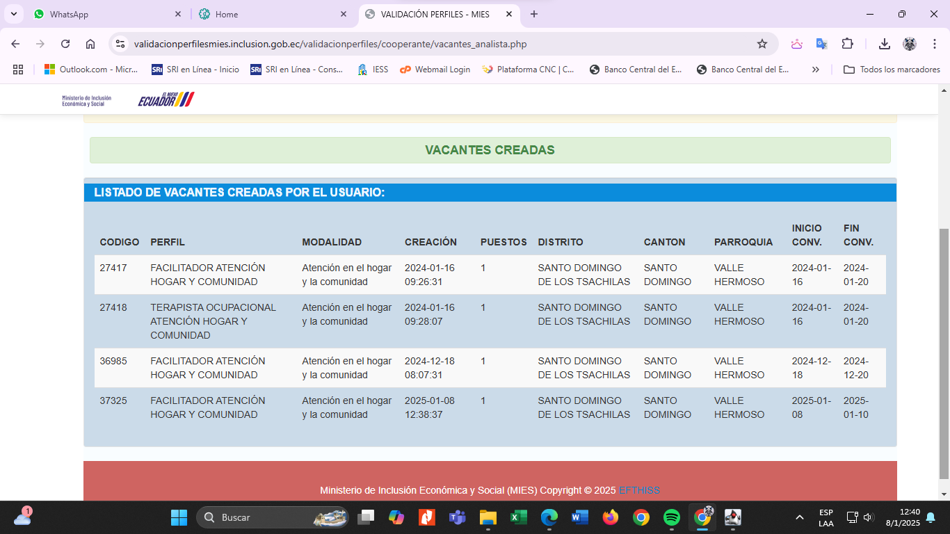This screenshot has height=534, width=950.
Task: Expand the tab search dropdown arrow
Action: (x=13, y=14)
